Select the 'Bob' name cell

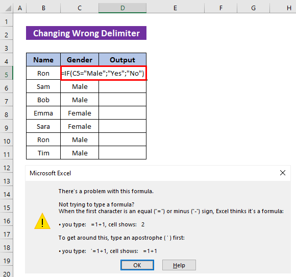43,100
